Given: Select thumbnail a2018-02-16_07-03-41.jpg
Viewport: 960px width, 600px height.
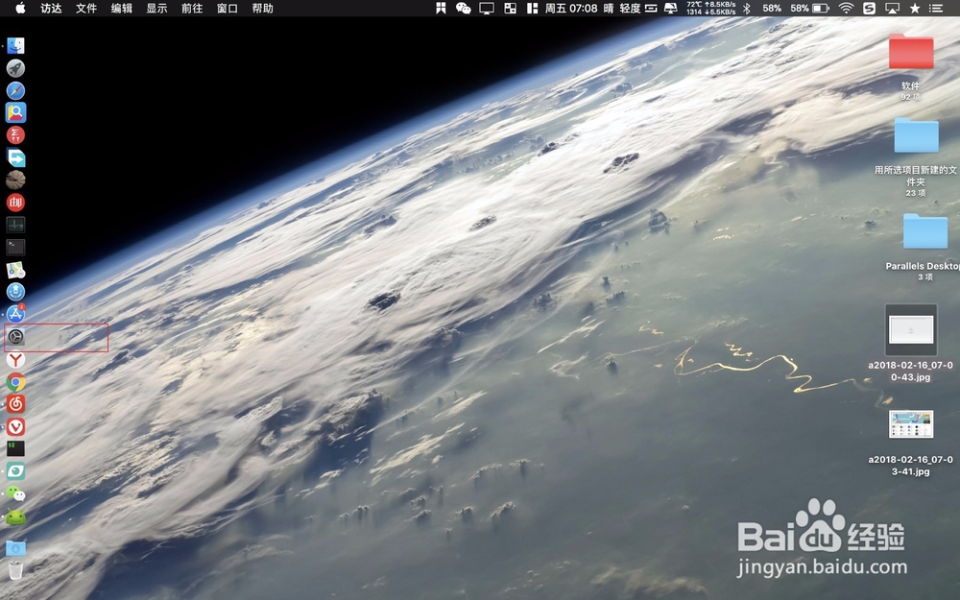Looking at the screenshot, I should [x=911, y=424].
